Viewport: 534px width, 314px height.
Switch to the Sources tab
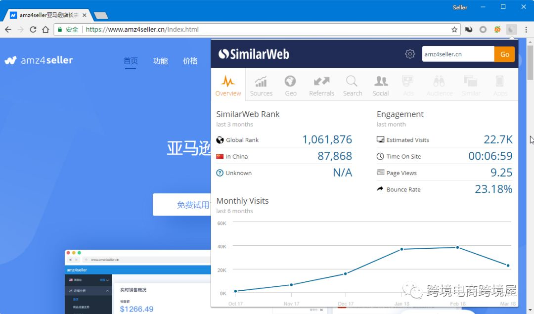click(x=261, y=86)
